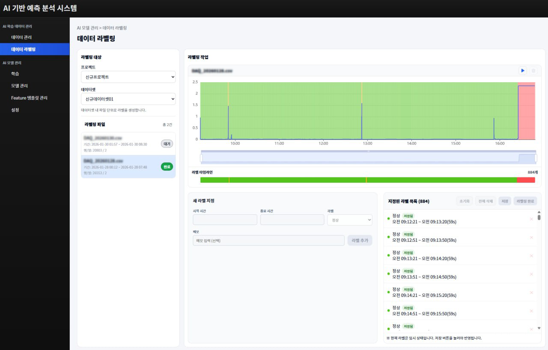
Task: Click the label list scrollbar up arrow
Action: pos(539,212)
